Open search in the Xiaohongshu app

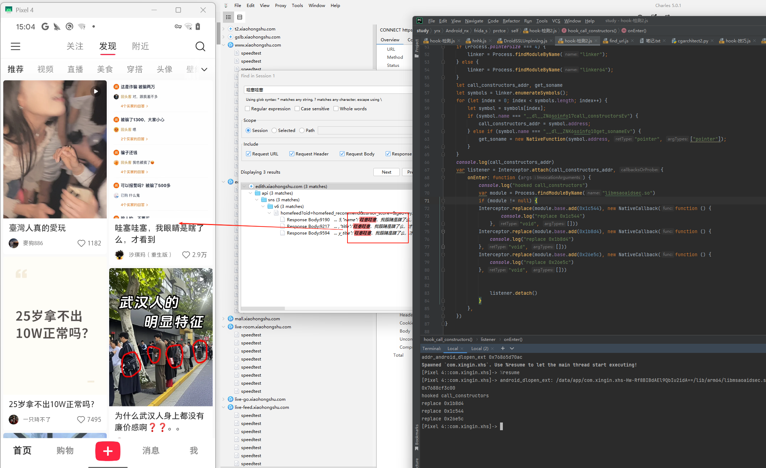[x=200, y=46]
